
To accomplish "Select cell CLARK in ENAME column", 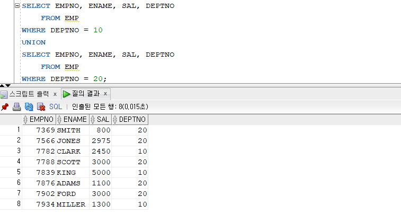I will tap(73, 151).
